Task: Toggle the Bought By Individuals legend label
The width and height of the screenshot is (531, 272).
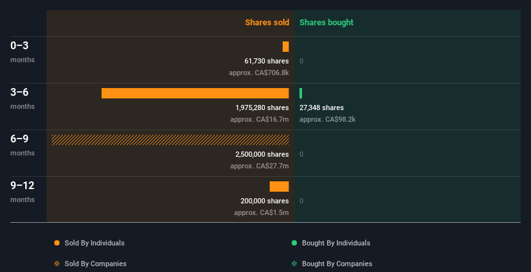Action: click(x=336, y=243)
